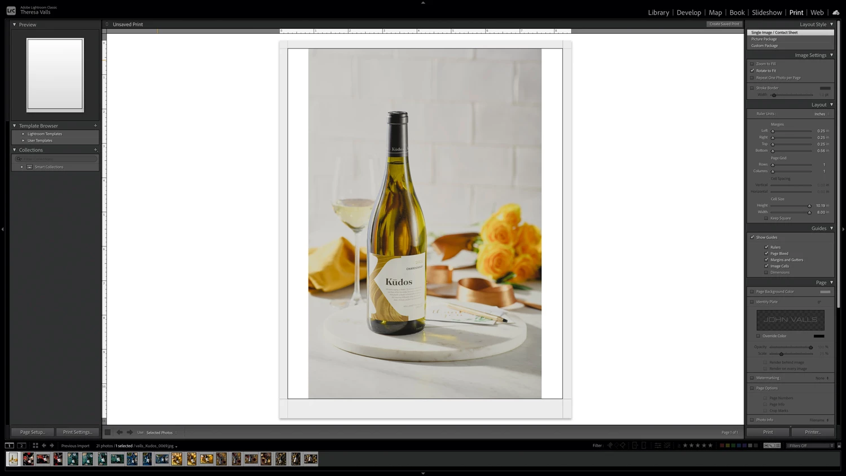Click the Lightroom Classic Lrc logo
Image resolution: width=846 pixels, height=476 pixels.
(x=11, y=10)
